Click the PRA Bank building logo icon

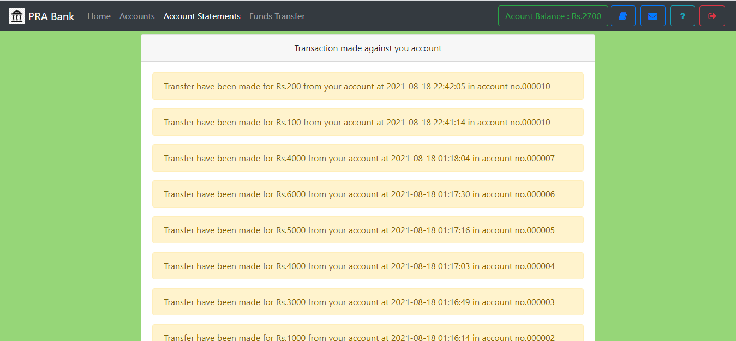click(17, 16)
